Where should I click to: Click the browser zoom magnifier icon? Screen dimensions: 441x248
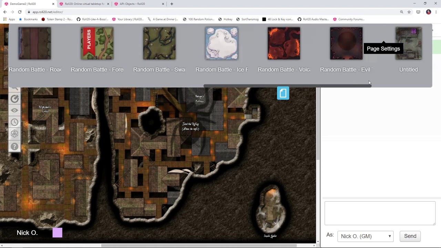coord(401,12)
